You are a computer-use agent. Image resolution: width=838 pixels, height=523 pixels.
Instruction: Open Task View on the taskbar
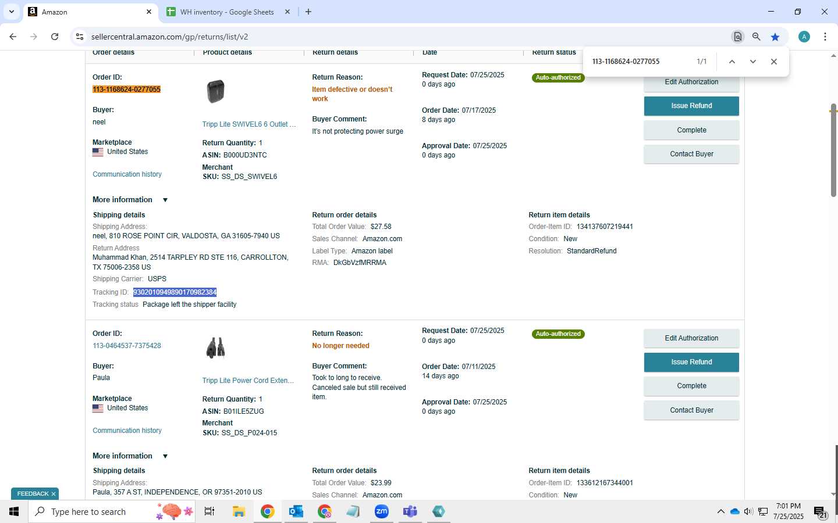click(x=210, y=511)
